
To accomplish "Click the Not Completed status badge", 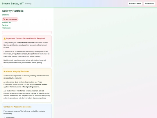I will (x=10, y=19).
